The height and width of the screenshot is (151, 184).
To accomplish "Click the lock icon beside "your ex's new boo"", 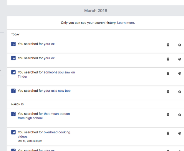I will pos(168,92).
